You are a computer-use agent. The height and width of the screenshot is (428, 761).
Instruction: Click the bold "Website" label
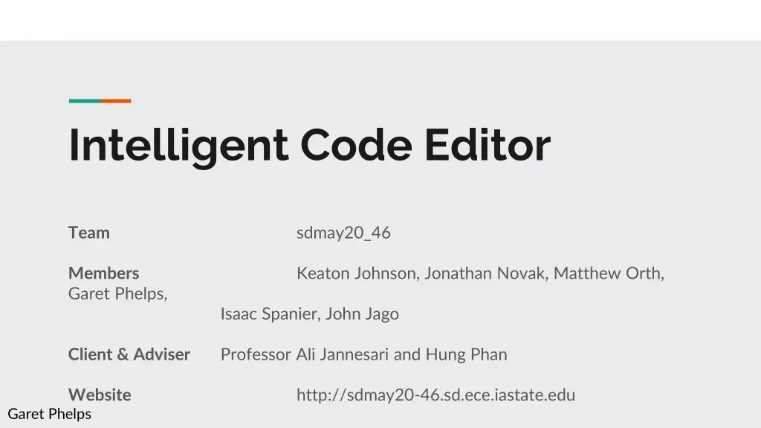[x=100, y=395]
